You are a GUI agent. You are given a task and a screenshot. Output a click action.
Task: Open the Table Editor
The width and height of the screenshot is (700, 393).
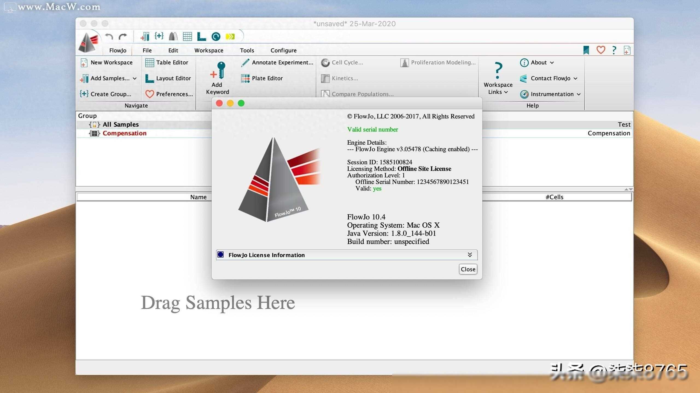point(167,62)
